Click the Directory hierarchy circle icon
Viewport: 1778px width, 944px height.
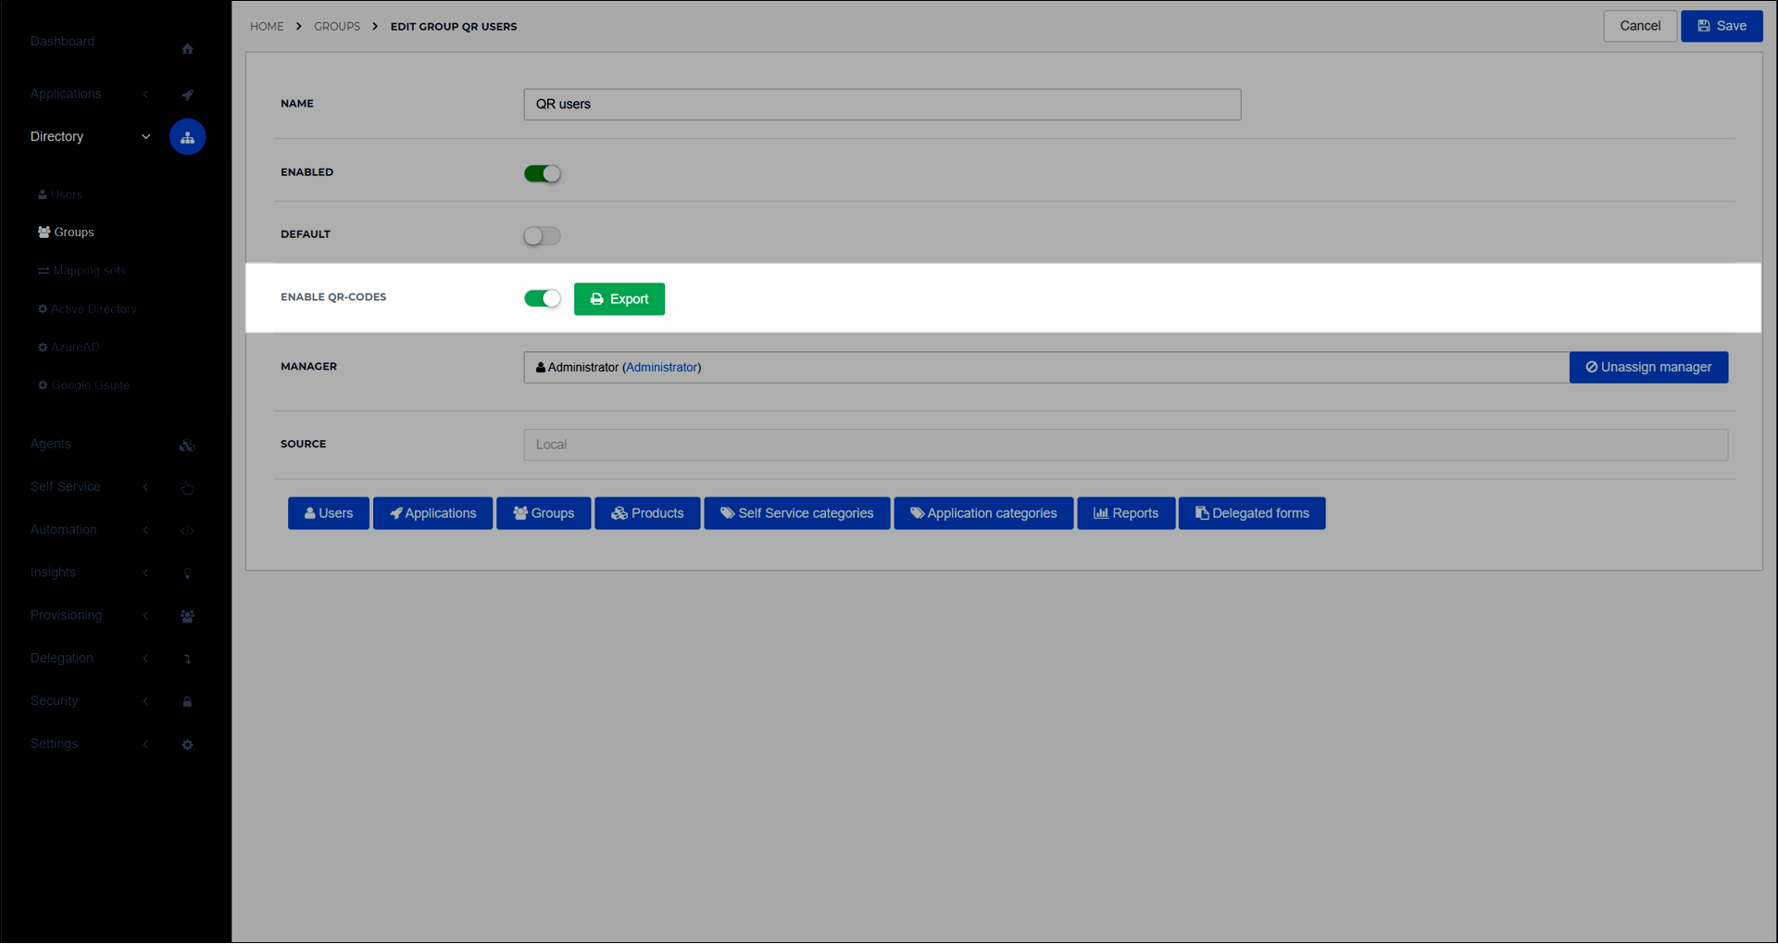click(x=187, y=137)
